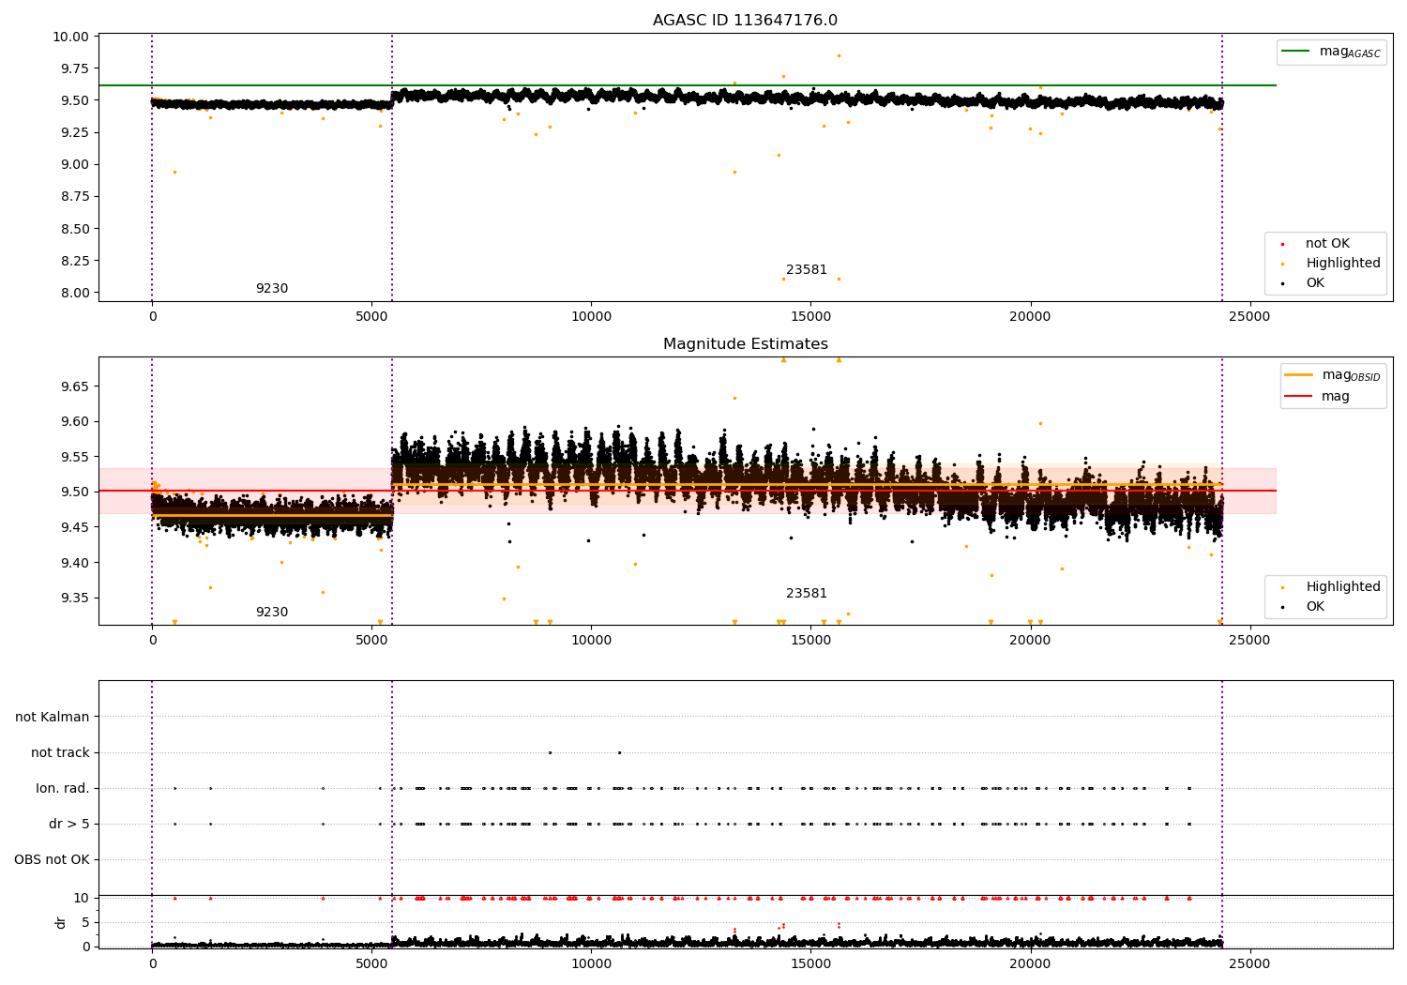Click the 'AGASC ID 113647176.0' plot title

(x=745, y=21)
